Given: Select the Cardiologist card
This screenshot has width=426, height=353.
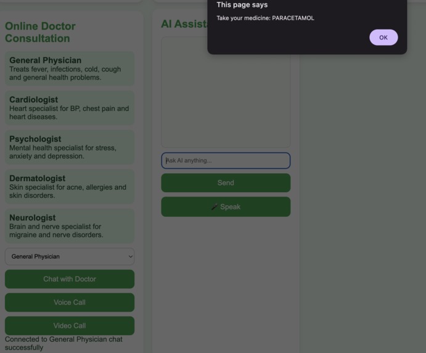Looking at the screenshot, I should pyautogui.click(x=70, y=108).
